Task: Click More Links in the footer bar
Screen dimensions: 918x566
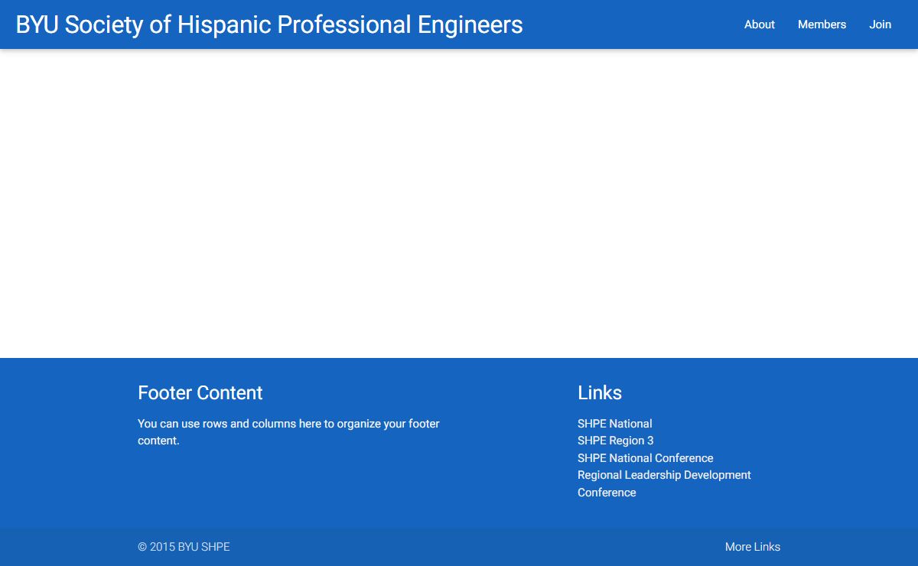Action: [x=753, y=547]
